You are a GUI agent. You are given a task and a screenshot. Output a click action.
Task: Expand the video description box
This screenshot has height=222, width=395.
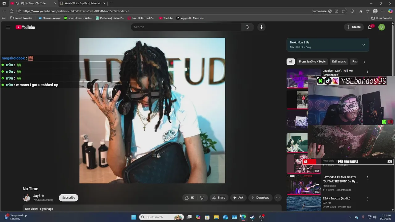tap(152, 208)
